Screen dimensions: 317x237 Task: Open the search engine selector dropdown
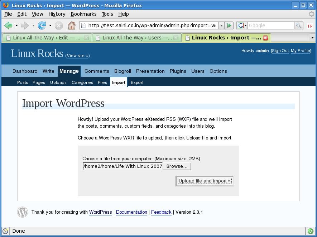[x=245, y=26]
